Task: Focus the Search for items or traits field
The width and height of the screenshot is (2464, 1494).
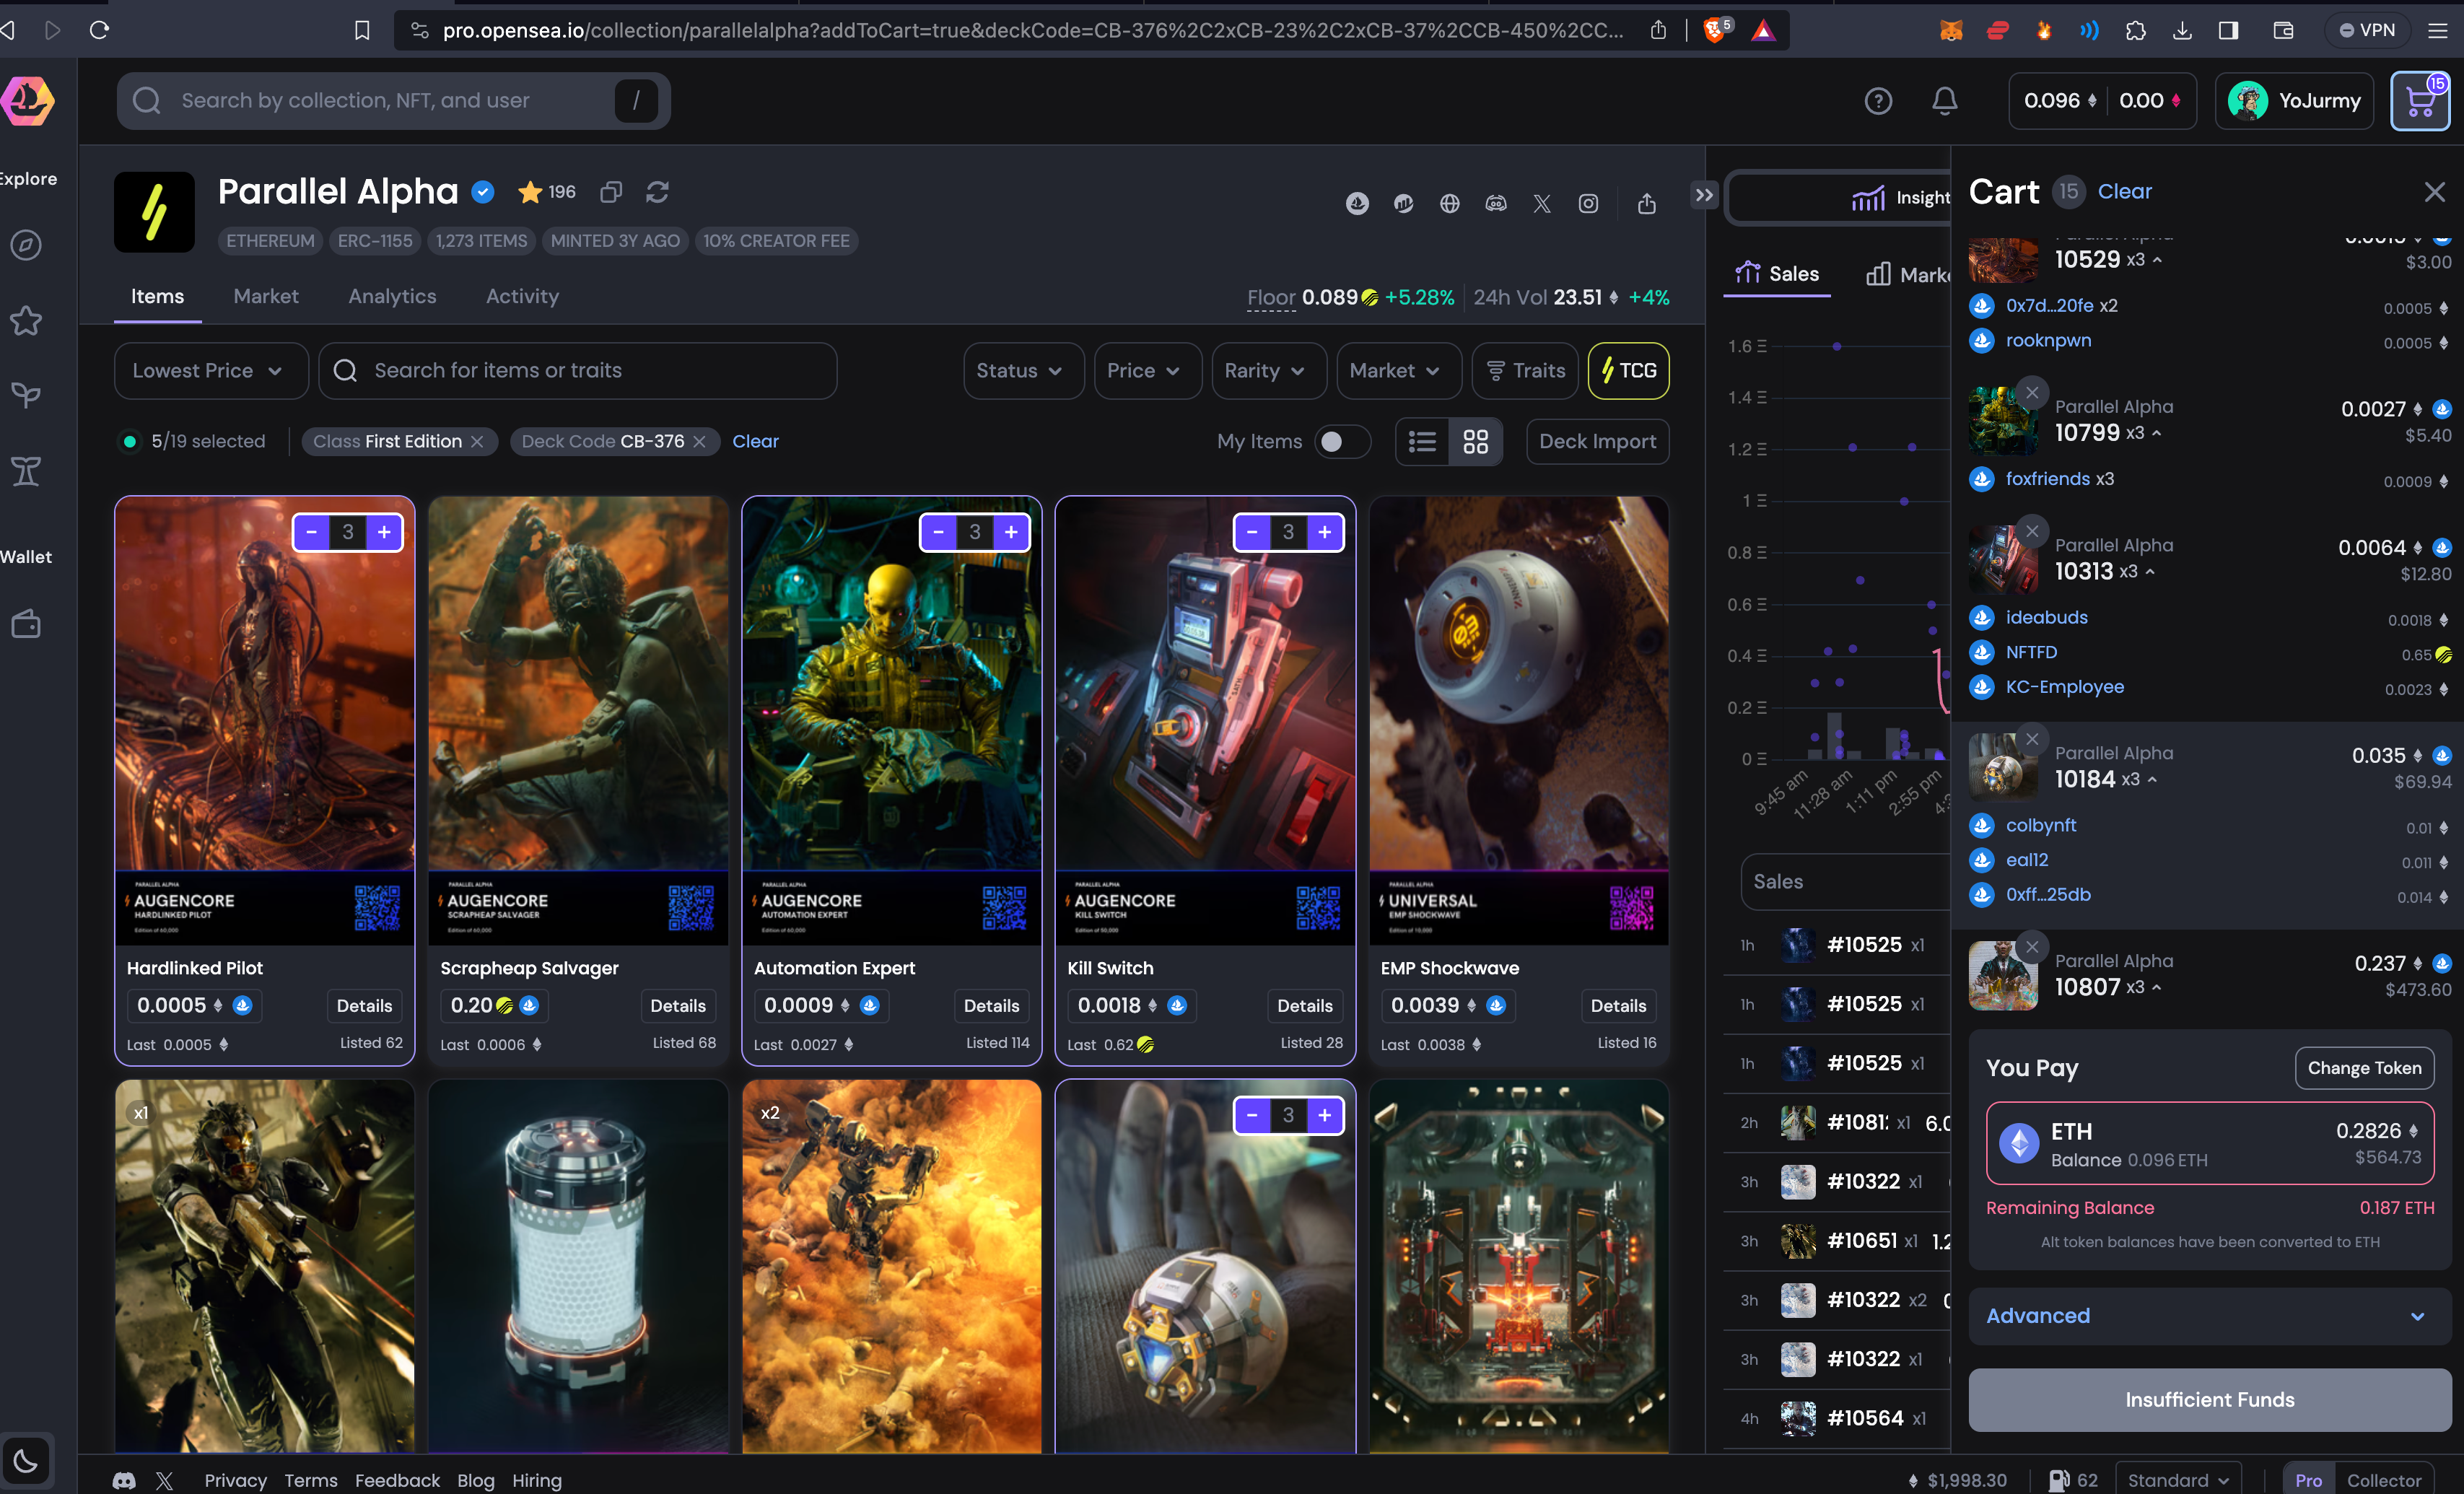Action: click(x=577, y=370)
